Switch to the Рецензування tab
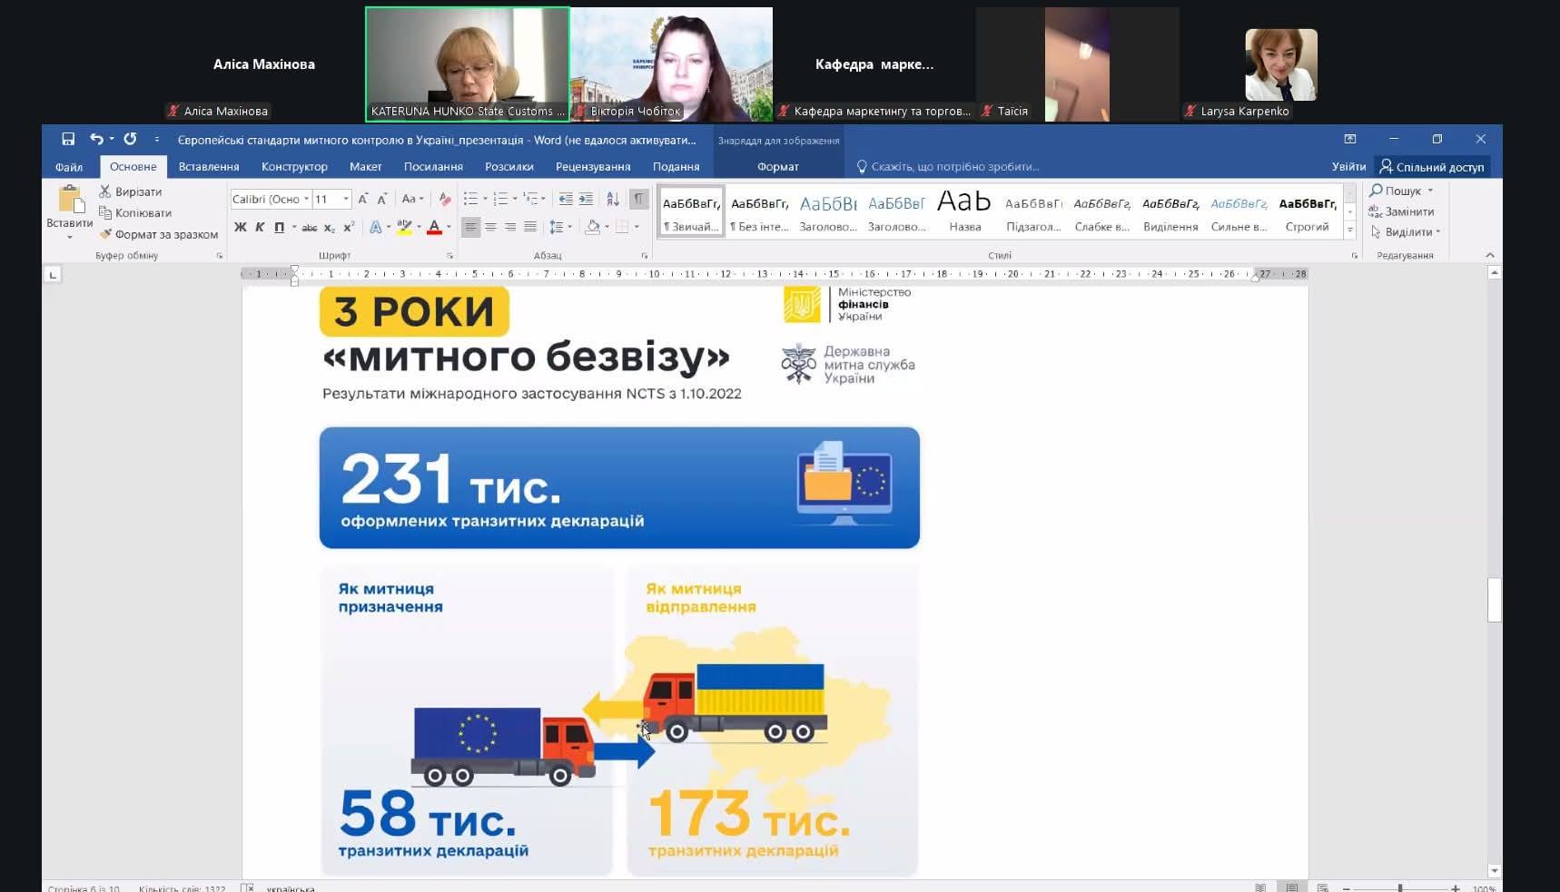Screen dimensions: 1560x892 click(x=593, y=167)
